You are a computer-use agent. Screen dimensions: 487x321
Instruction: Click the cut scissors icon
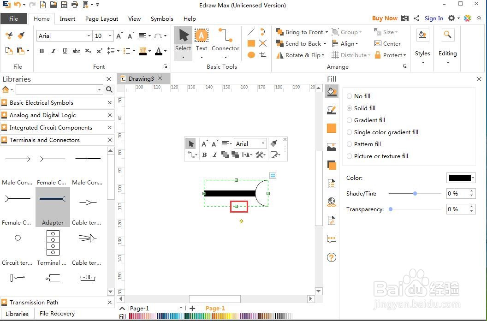9,36
